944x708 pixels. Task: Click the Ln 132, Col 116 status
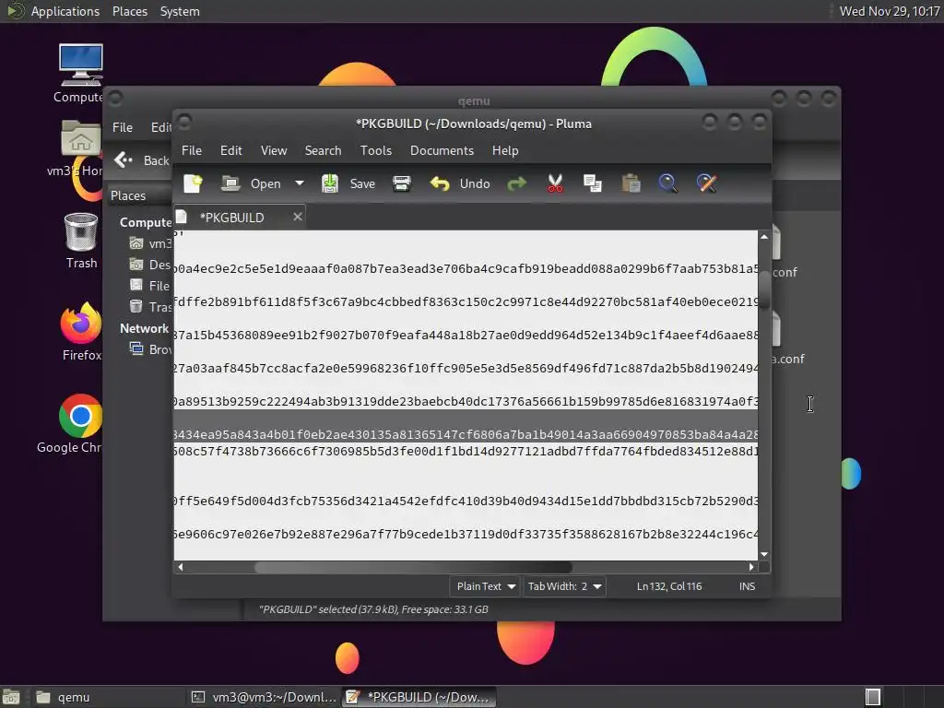point(669,586)
